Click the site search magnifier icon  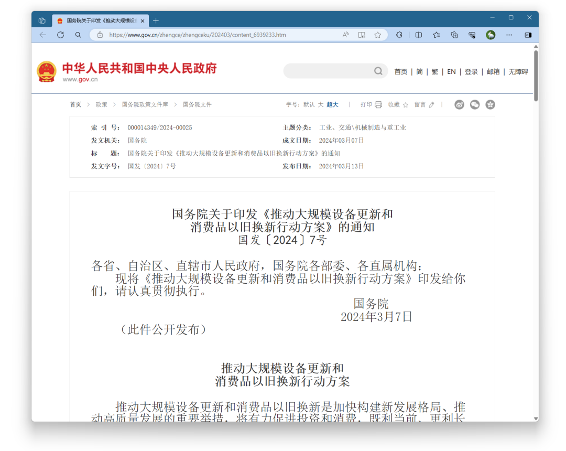[x=378, y=71]
